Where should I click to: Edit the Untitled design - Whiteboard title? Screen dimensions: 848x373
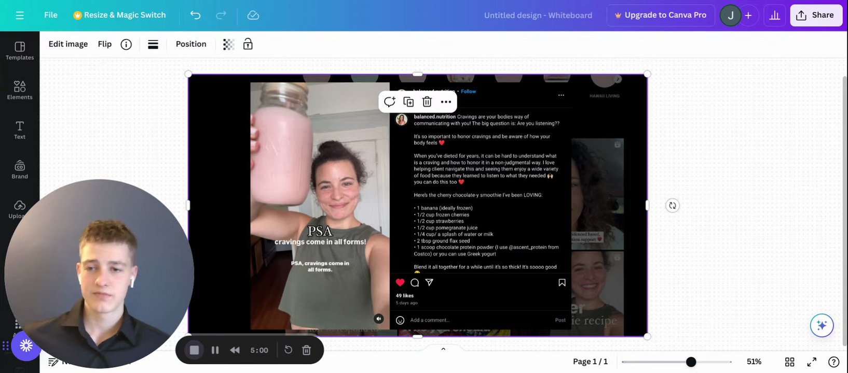pyautogui.click(x=538, y=16)
